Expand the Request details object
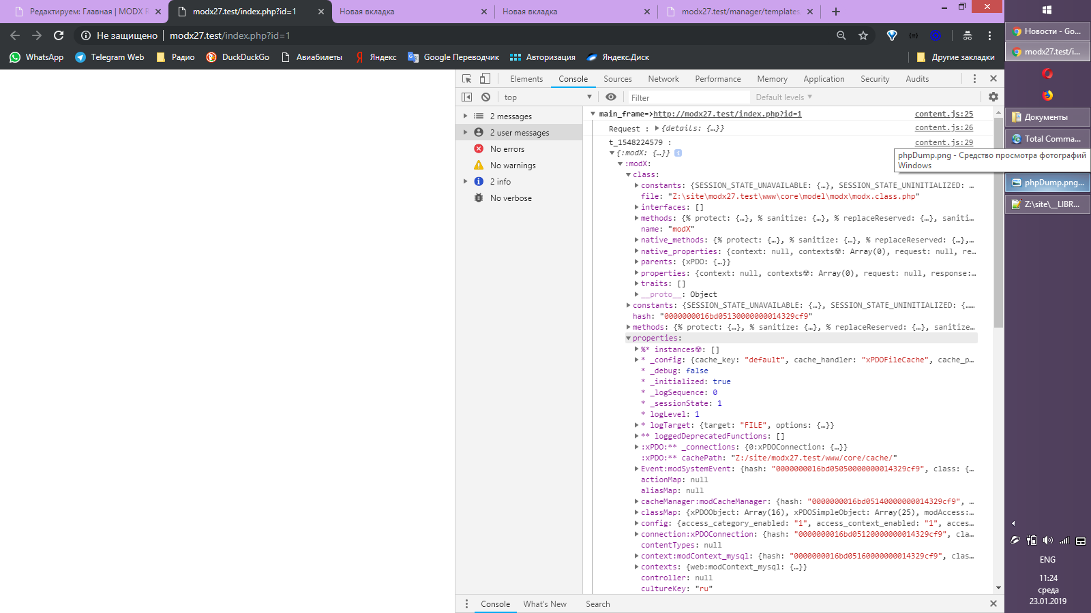 [657, 128]
